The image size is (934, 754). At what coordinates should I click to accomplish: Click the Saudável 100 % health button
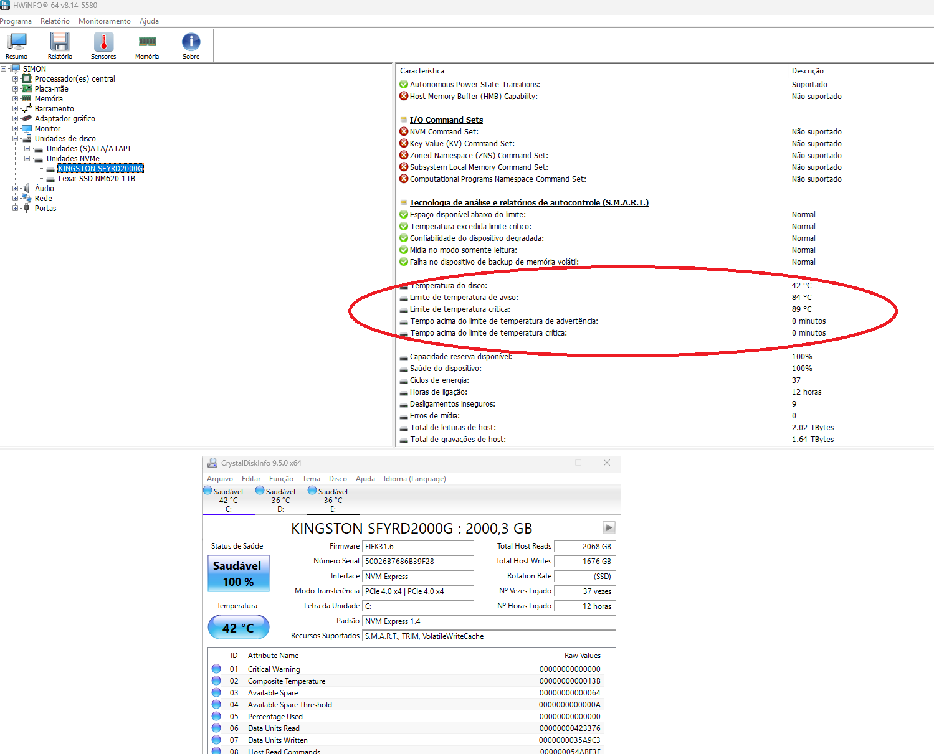[239, 573]
